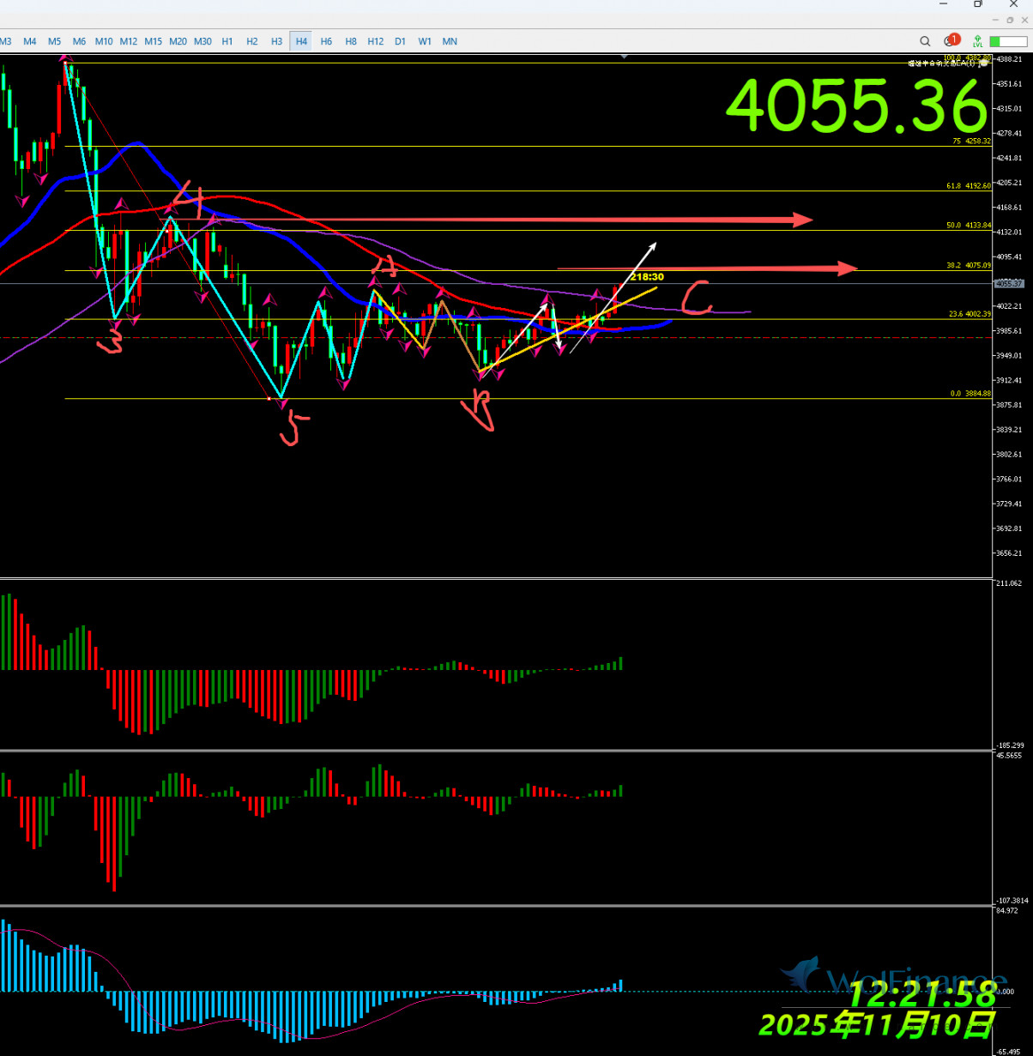Choose the W1 weekly timeframe
This screenshot has height=1056, width=1033.
[425, 41]
